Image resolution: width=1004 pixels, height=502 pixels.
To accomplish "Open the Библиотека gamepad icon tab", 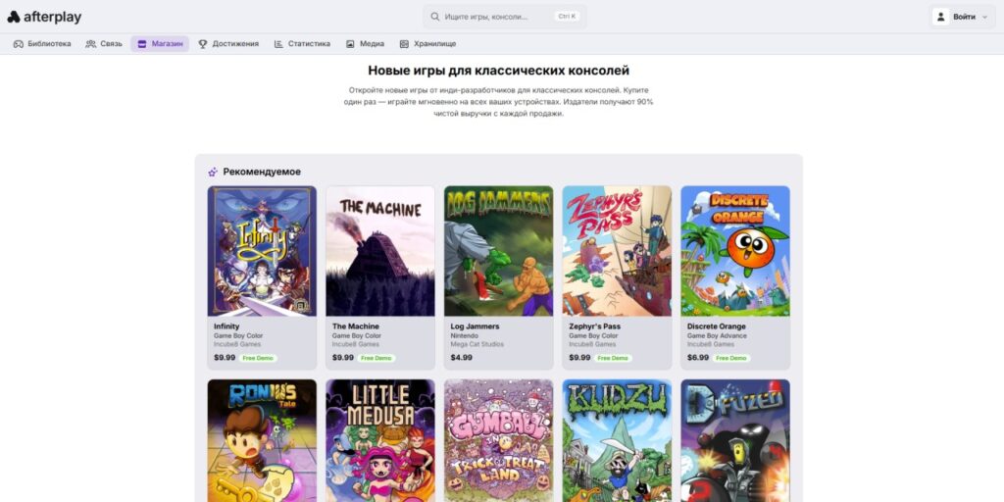I will click(19, 44).
